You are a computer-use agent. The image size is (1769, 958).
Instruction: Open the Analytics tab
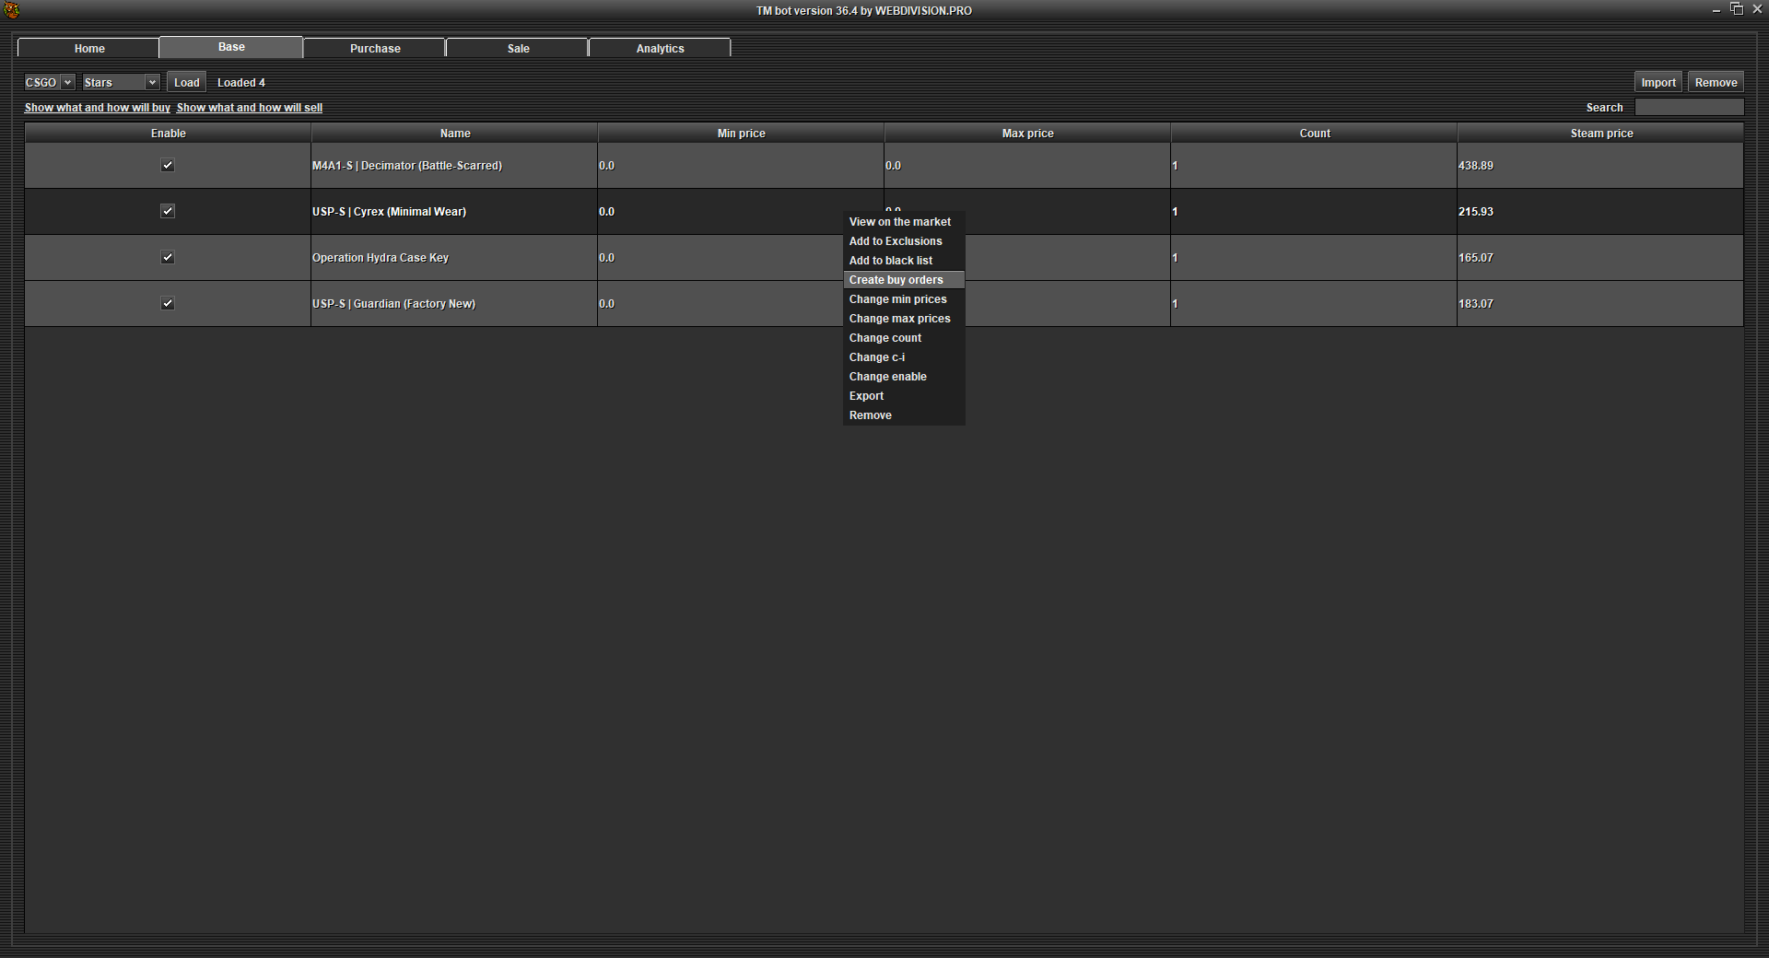(x=660, y=48)
